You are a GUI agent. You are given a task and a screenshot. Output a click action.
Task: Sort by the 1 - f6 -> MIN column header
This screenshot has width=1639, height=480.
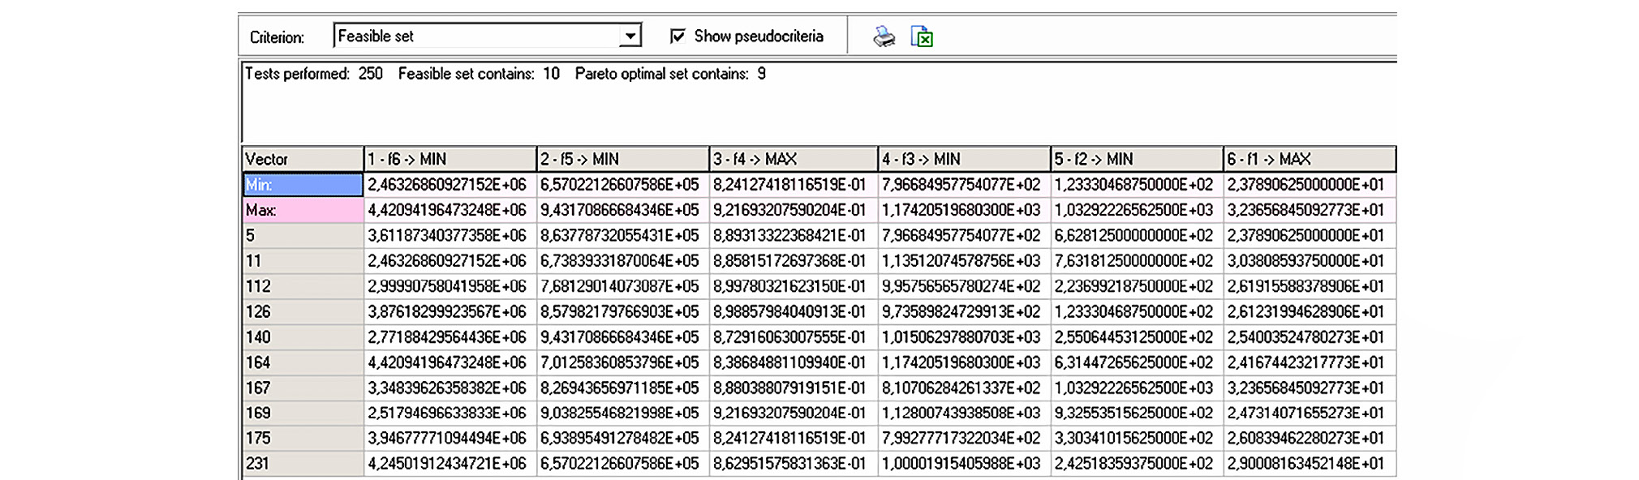click(450, 159)
